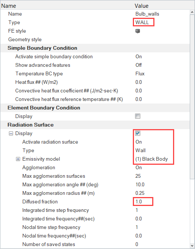Select the Temperature BC type Flux value

point(140,74)
